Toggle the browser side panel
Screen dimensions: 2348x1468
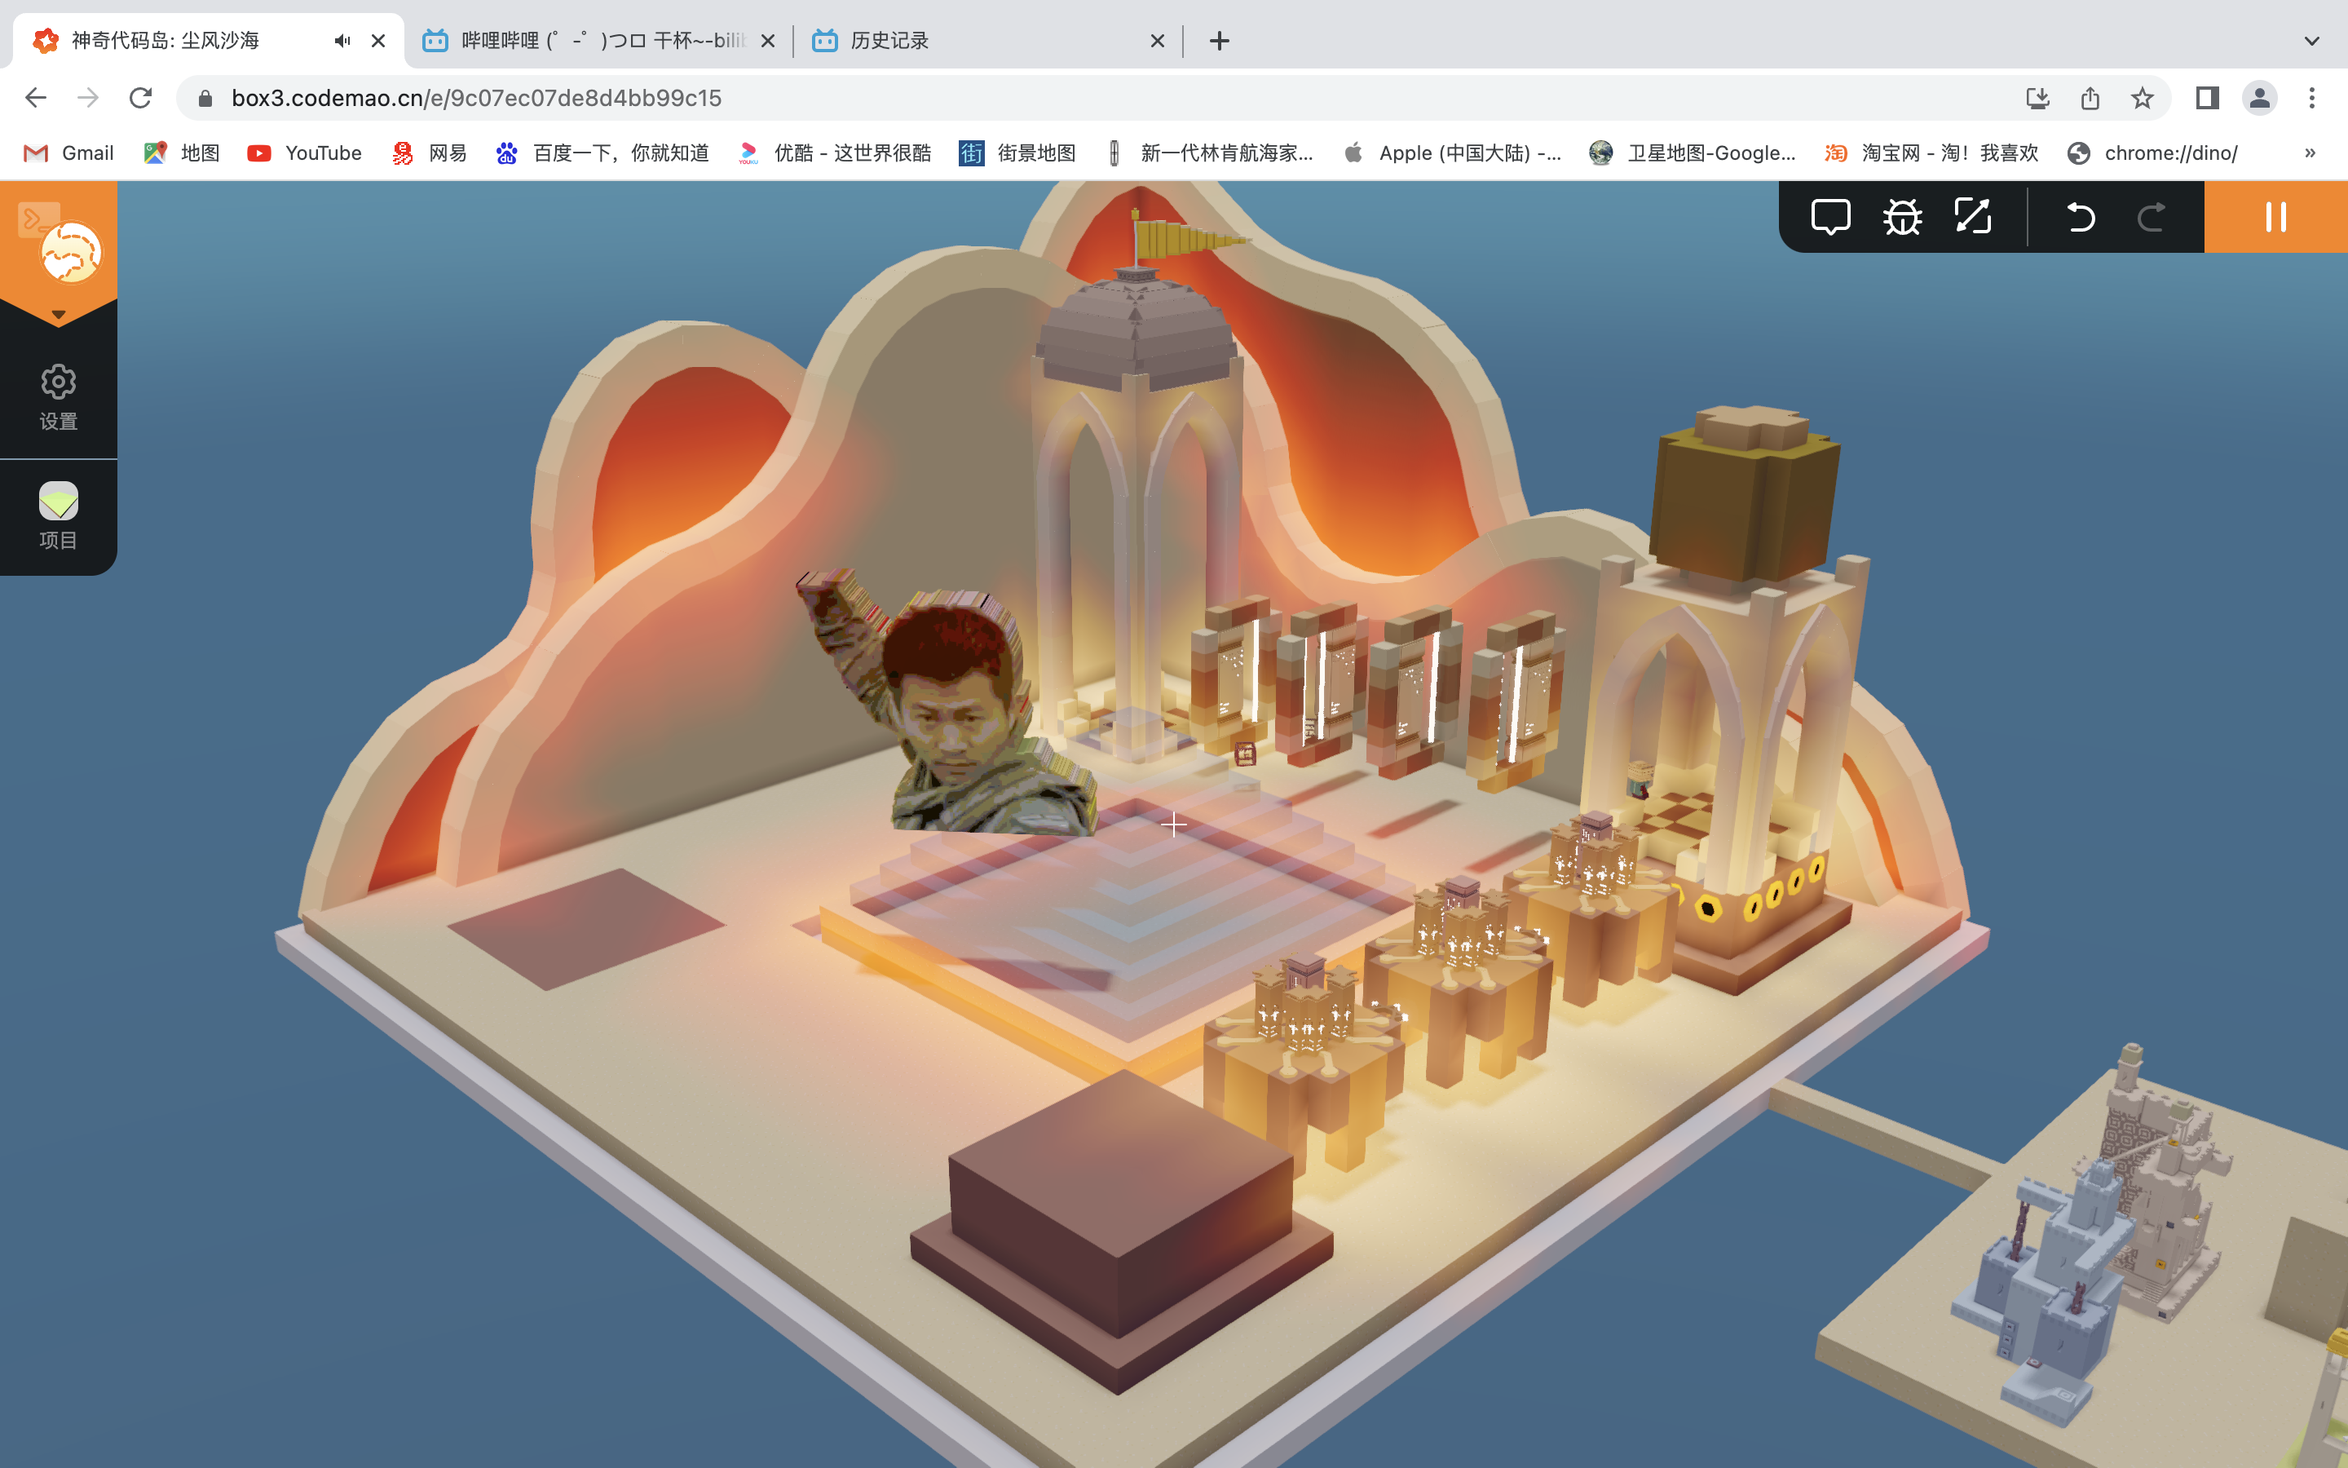2207,98
